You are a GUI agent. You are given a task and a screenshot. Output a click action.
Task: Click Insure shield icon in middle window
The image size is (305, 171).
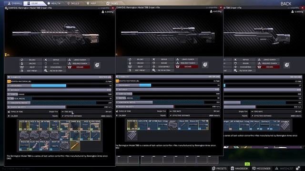(x=154, y=63)
